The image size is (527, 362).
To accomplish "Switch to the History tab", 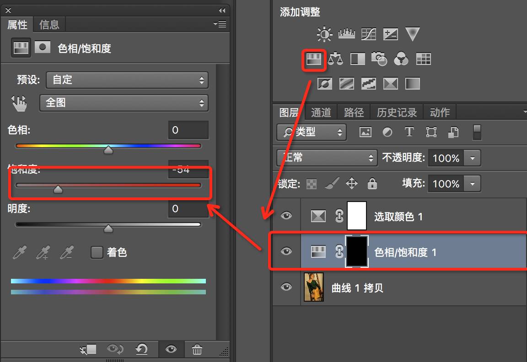I will (x=397, y=112).
